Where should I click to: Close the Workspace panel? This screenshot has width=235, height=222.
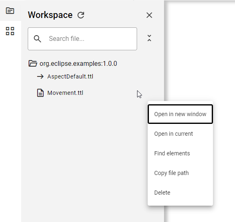[x=149, y=15]
